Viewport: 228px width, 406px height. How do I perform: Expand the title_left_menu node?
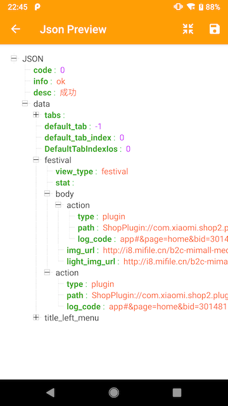click(x=36, y=317)
